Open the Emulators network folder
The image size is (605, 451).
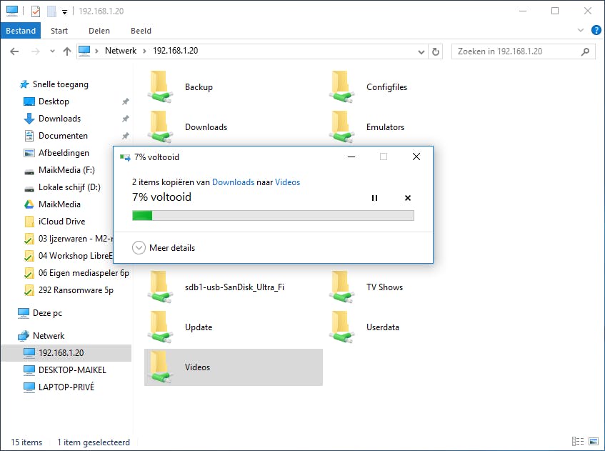tap(366, 127)
